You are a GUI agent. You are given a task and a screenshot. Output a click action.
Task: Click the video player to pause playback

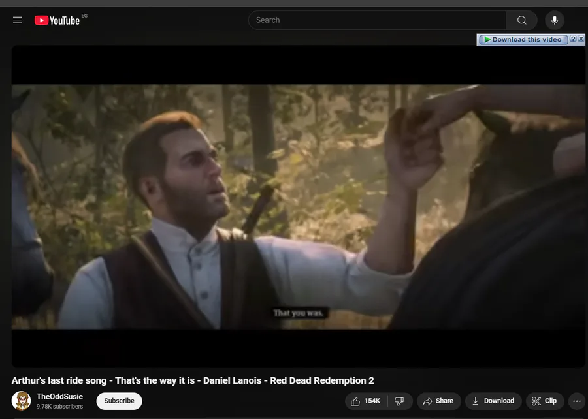[298, 206]
